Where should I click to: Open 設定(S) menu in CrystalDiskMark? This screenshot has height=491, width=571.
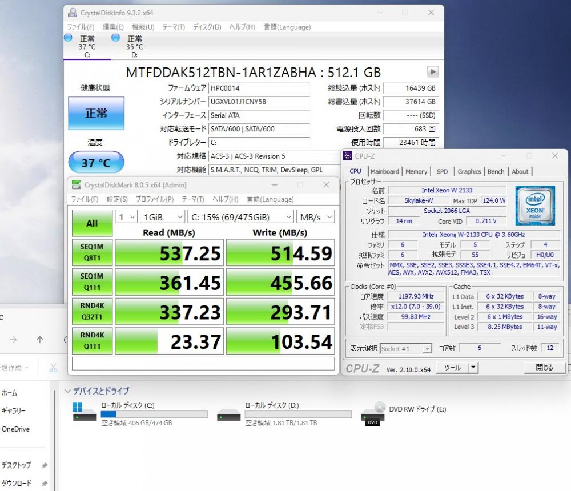[117, 199]
